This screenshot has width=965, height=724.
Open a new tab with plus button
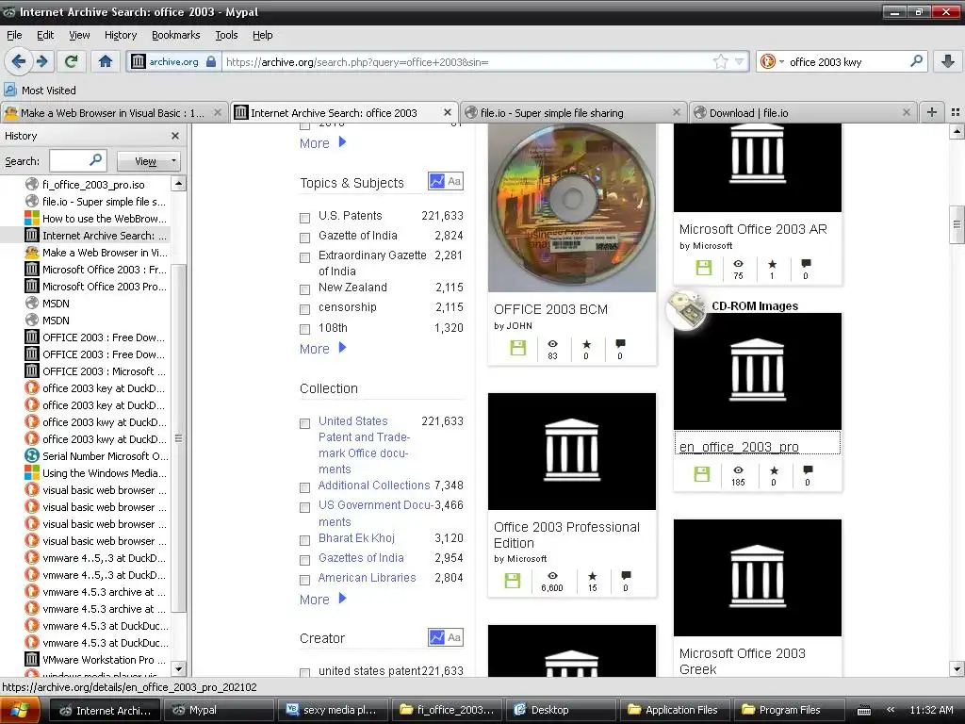tap(932, 112)
